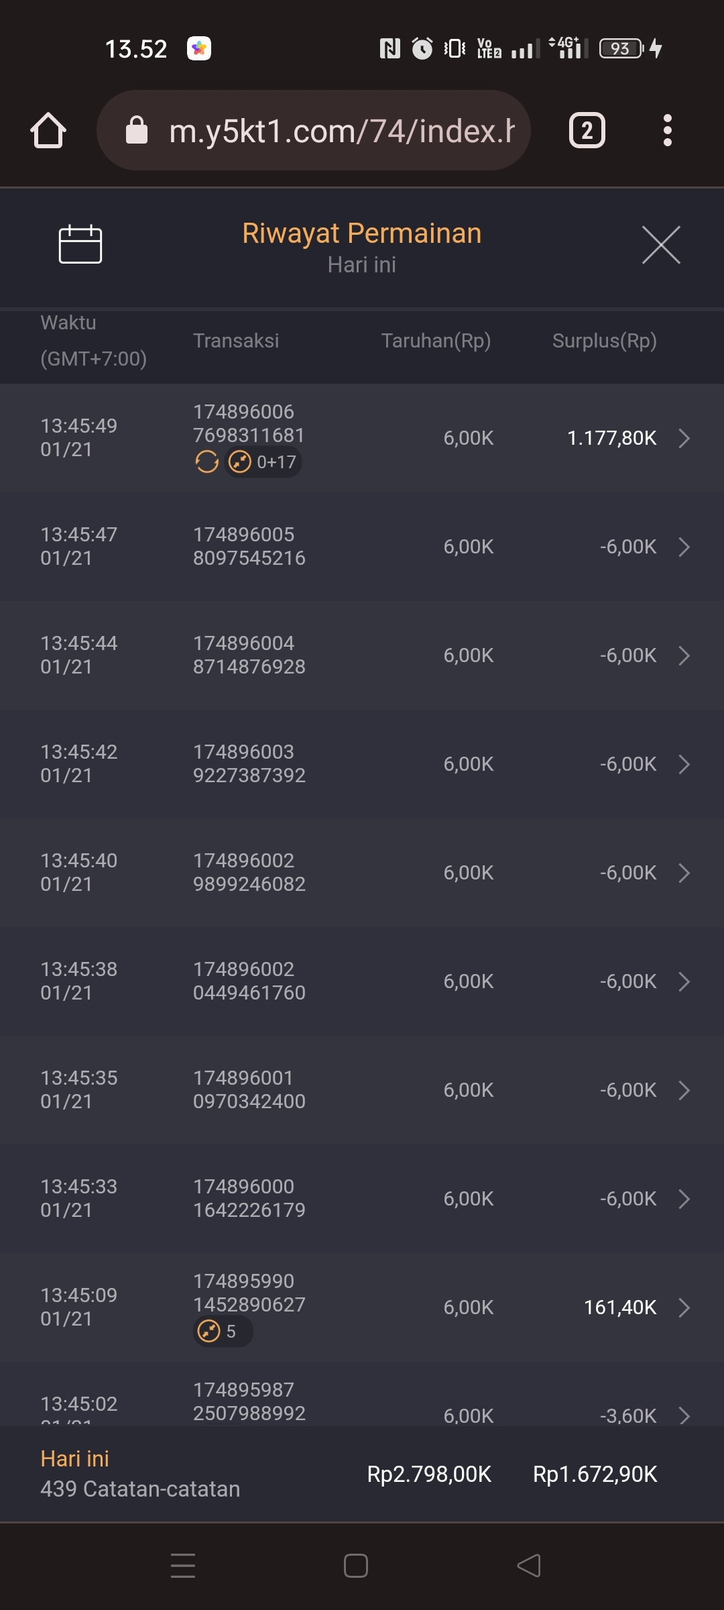Expand the -3,60K surplus row chevron

684,1415
